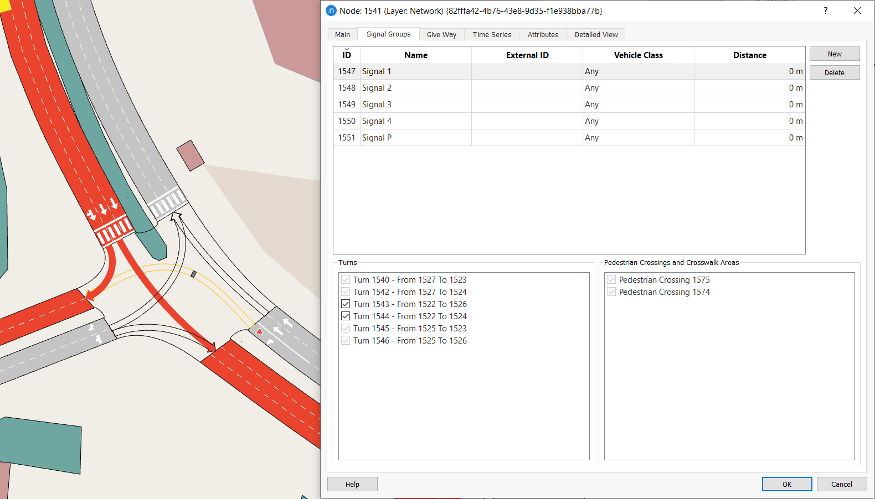The width and height of the screenshot is (875, 499).
Task: Click the OK button to confirm
Action: (x=786, y=484)
